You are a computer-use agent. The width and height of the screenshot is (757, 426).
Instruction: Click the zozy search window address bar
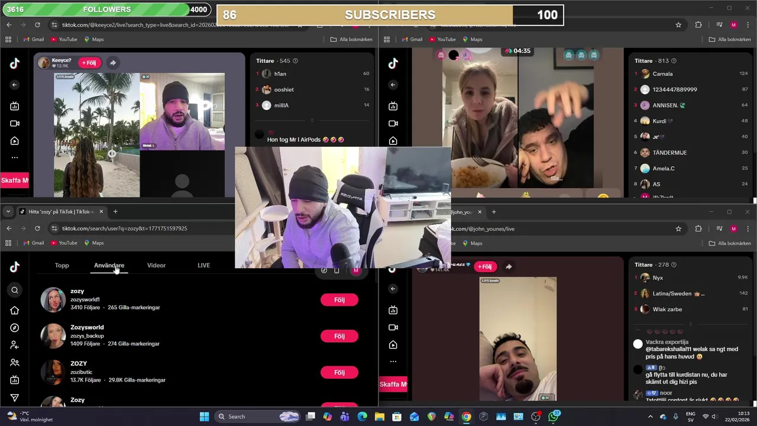pos(142,228)
